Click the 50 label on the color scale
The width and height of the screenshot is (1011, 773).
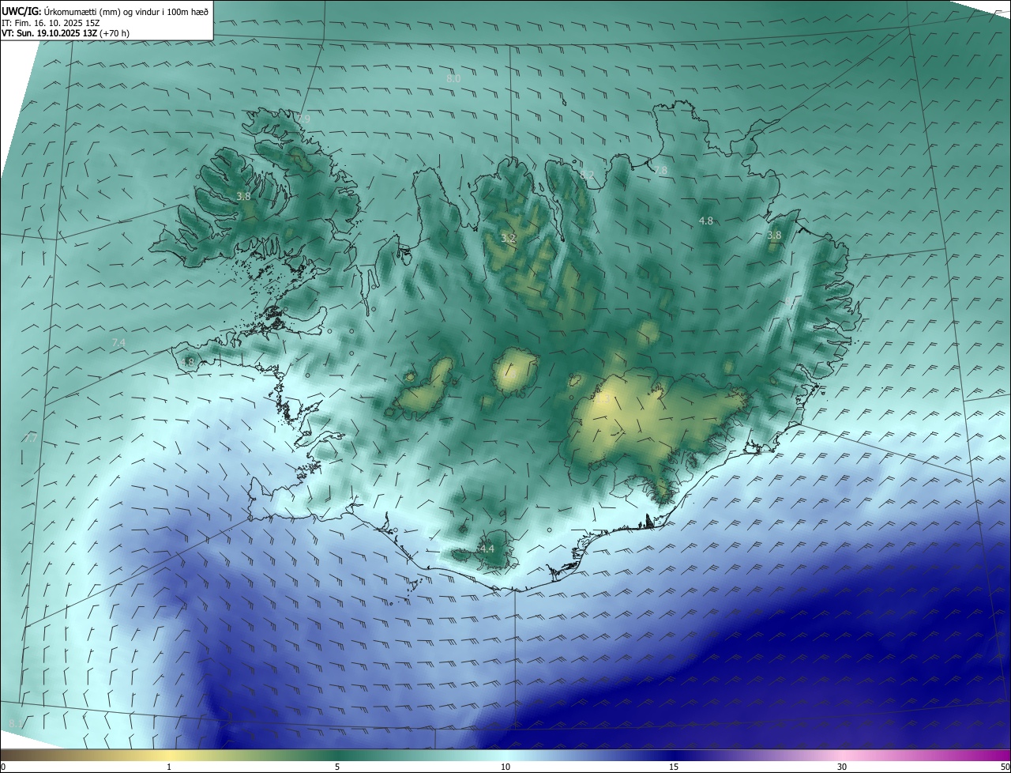1005,767
